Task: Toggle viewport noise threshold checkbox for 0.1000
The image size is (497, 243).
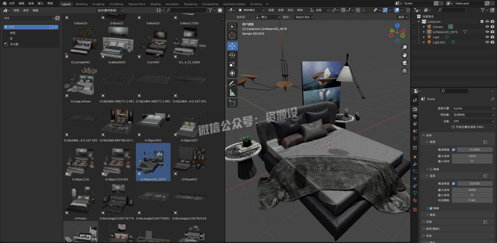Action: pos(454,150)
